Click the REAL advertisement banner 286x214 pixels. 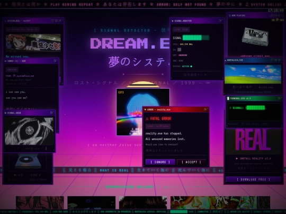[x=253, y=142]
